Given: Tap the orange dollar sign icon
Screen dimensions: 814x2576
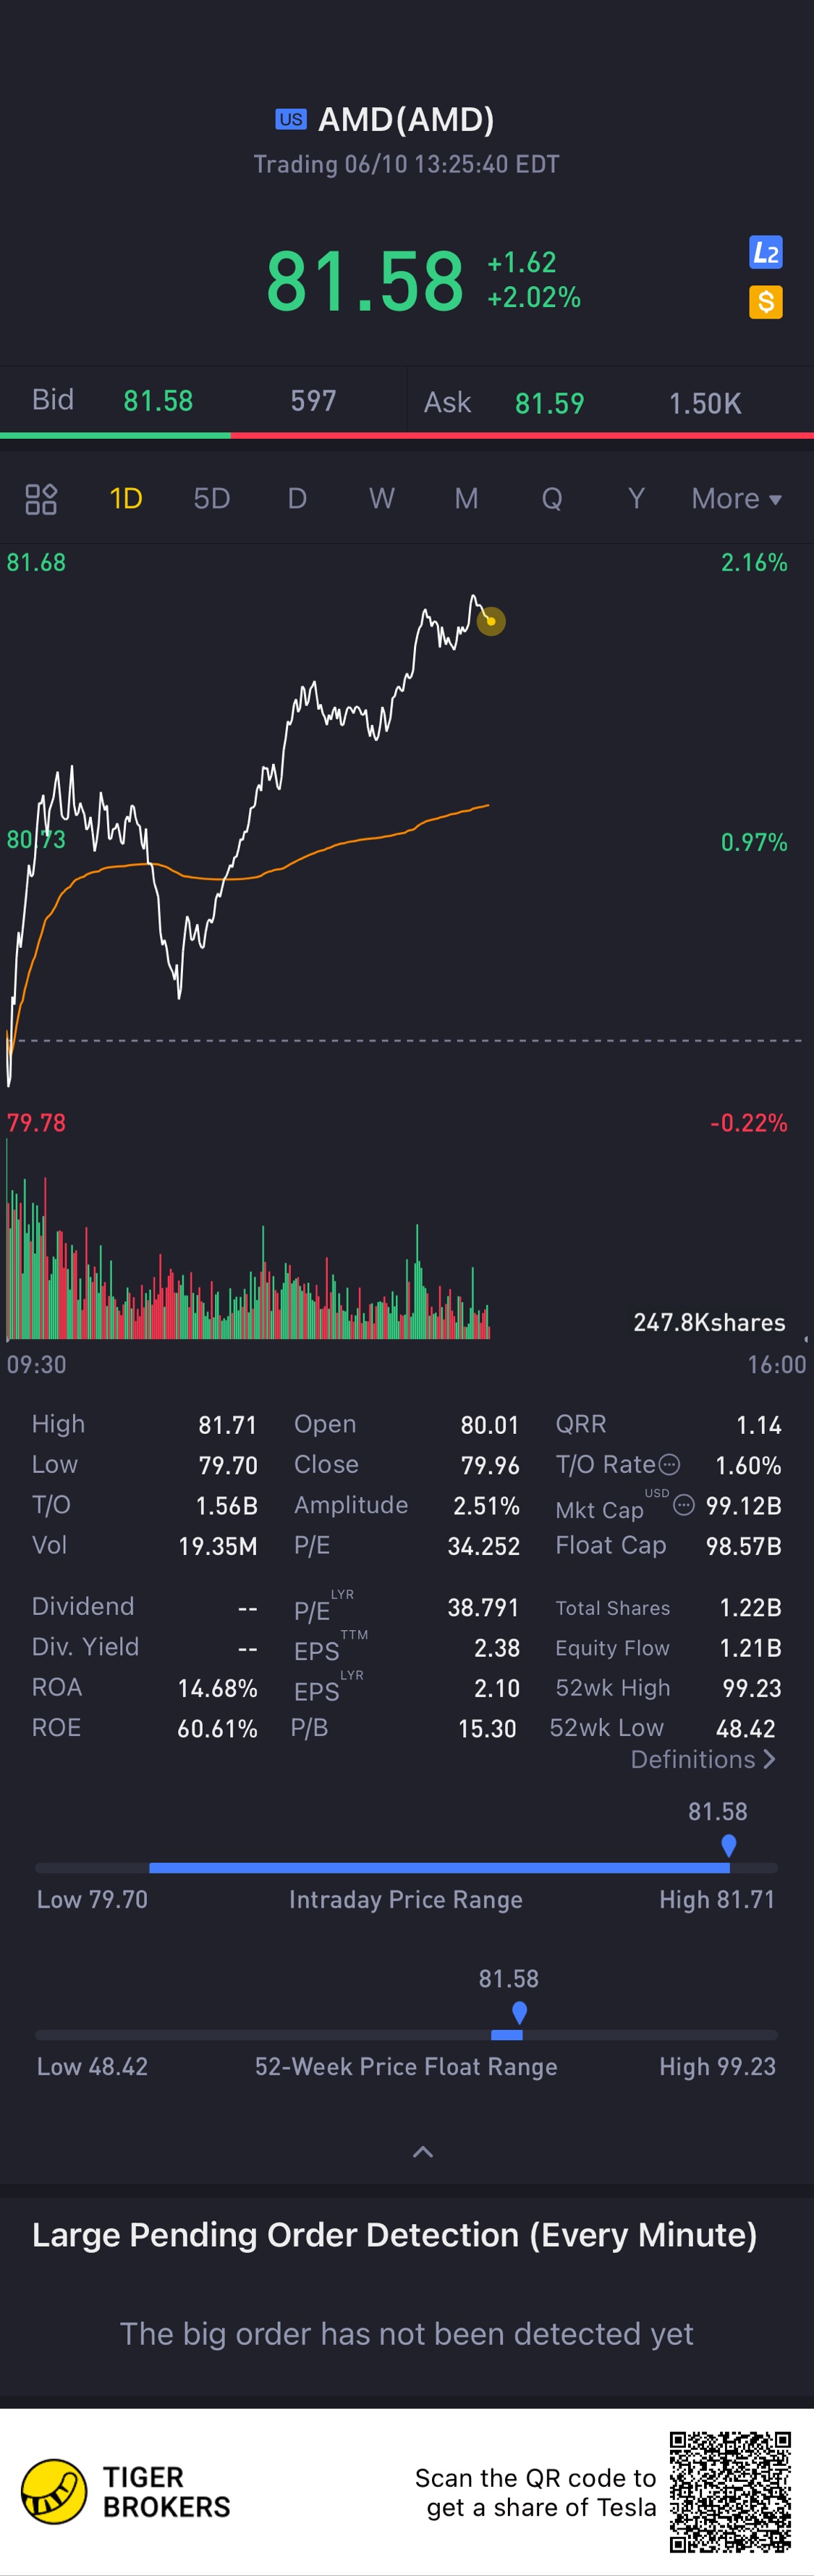Looking at the screenshot, I should point(765,302).
